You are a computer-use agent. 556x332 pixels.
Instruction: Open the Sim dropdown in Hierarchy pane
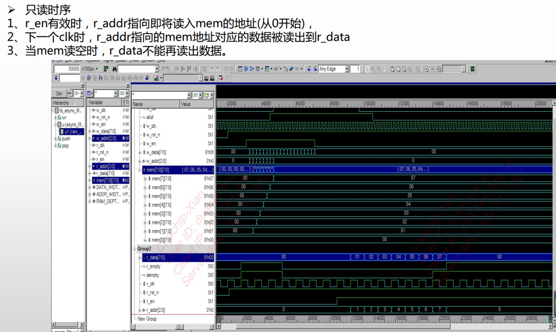69,93
